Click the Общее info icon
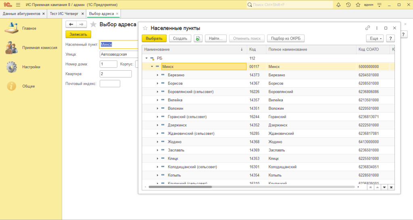Viewport: 413px width, 220px height. [11, 86]
